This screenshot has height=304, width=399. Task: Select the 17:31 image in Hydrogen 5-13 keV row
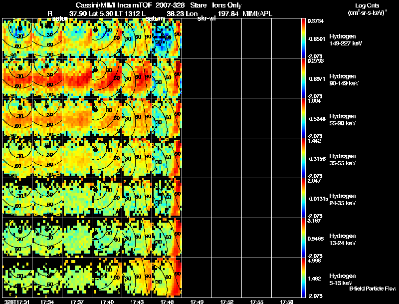click(x=17, y=278)
